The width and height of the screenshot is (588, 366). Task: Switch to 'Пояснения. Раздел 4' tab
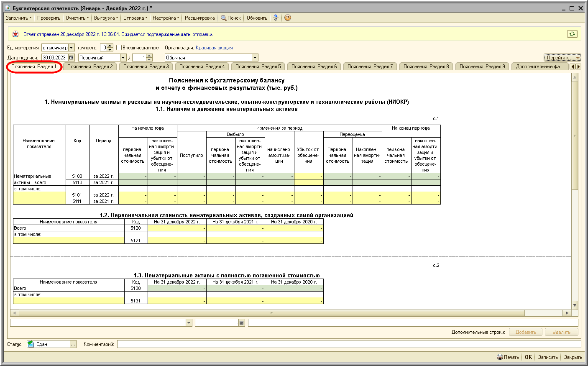202,67
